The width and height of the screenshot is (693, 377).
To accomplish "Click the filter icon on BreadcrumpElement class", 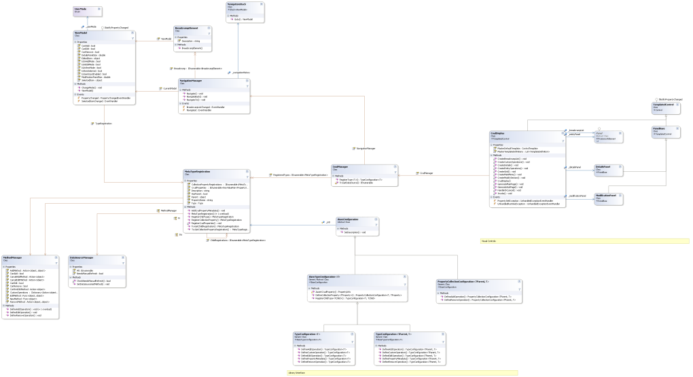I will tap(209, 33).
